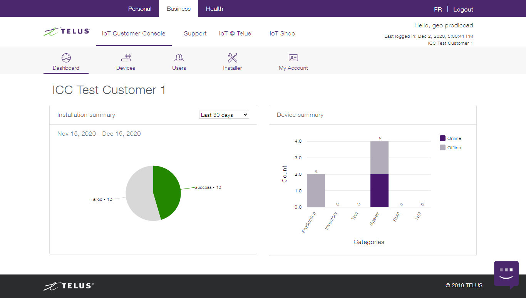Open the IoT Shop menu item
The width and height of the screenshot is (526, 298).
click(x=282, y=34)
